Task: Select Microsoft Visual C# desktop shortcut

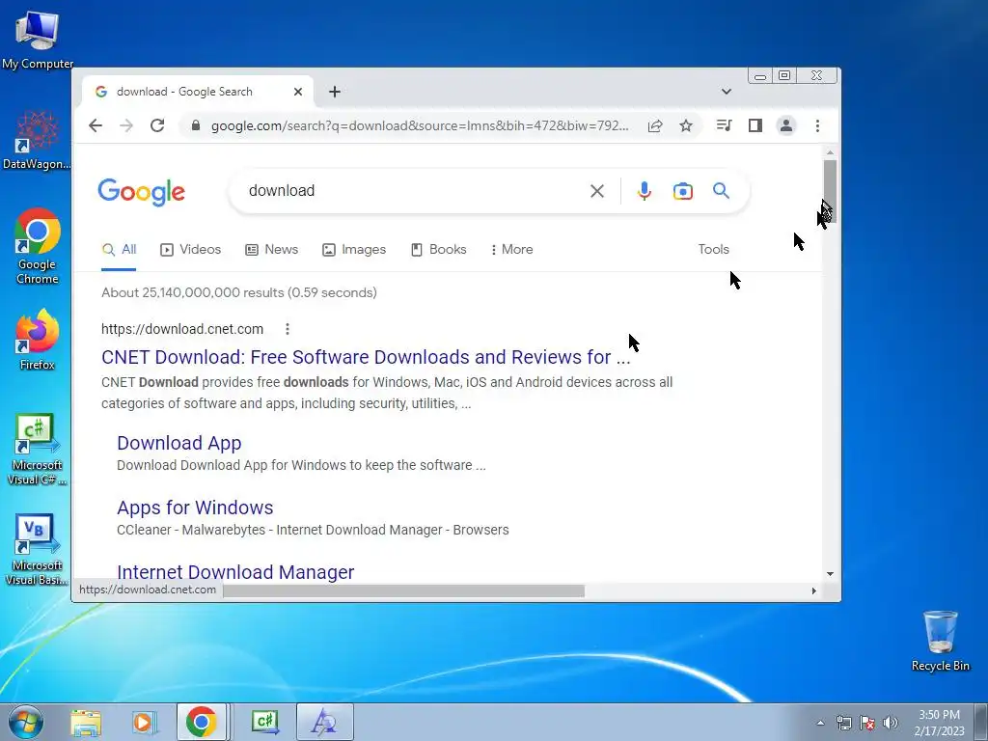Action: (x=38, y=449)
